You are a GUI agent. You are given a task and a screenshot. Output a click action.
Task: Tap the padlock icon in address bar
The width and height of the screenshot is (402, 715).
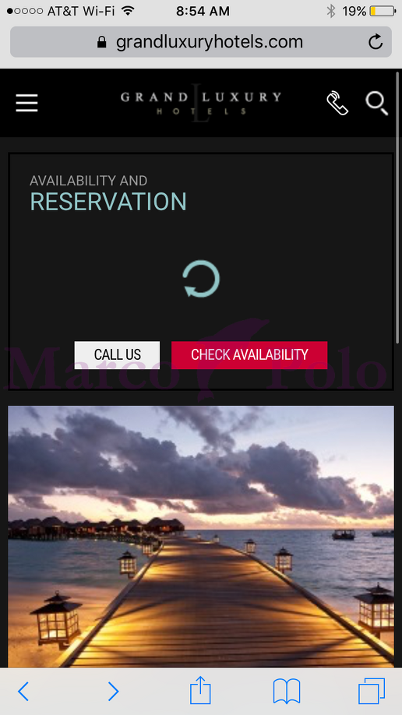point(102,42)
